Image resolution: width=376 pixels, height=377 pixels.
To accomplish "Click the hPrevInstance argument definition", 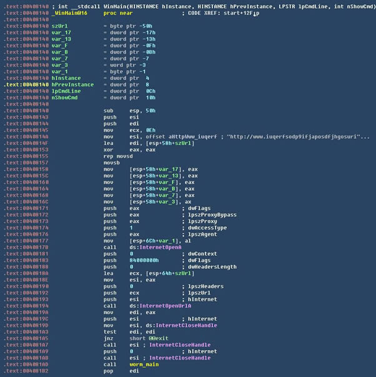I will point(72,84).
